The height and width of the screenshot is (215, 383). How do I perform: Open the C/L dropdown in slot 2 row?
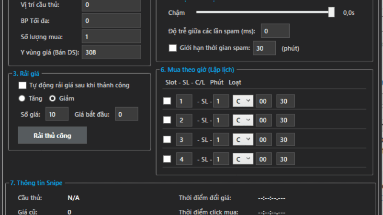tap(243, 120)
